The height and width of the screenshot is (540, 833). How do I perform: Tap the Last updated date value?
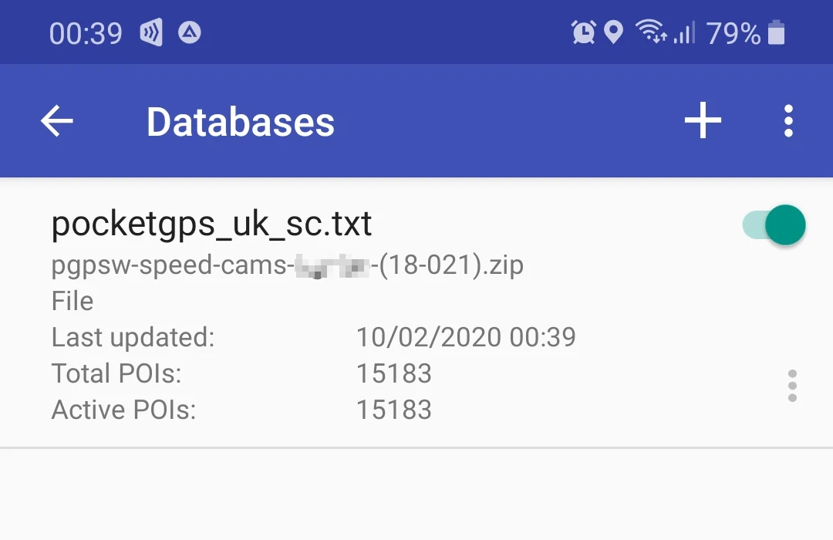coord(466,337)
